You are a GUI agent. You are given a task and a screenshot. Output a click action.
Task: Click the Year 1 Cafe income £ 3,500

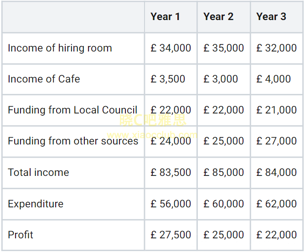(x=168, y=79)
